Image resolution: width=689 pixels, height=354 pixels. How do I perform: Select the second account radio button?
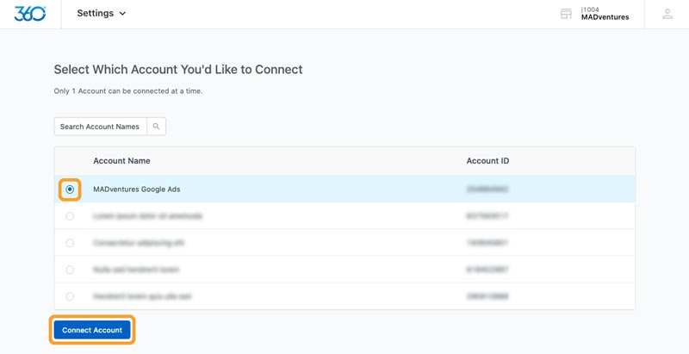(70, 216)
